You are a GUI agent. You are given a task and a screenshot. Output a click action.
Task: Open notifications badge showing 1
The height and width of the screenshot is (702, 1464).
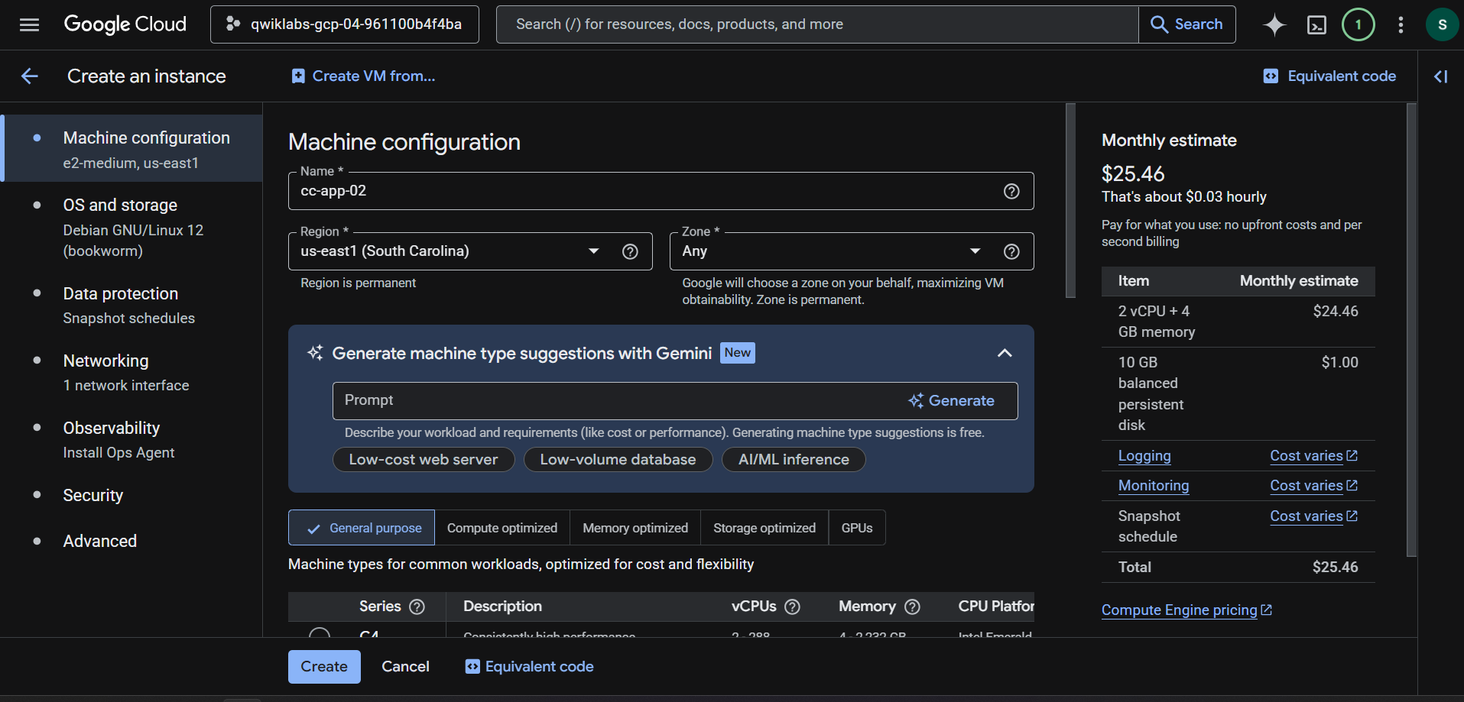[x=1359, y=24]
